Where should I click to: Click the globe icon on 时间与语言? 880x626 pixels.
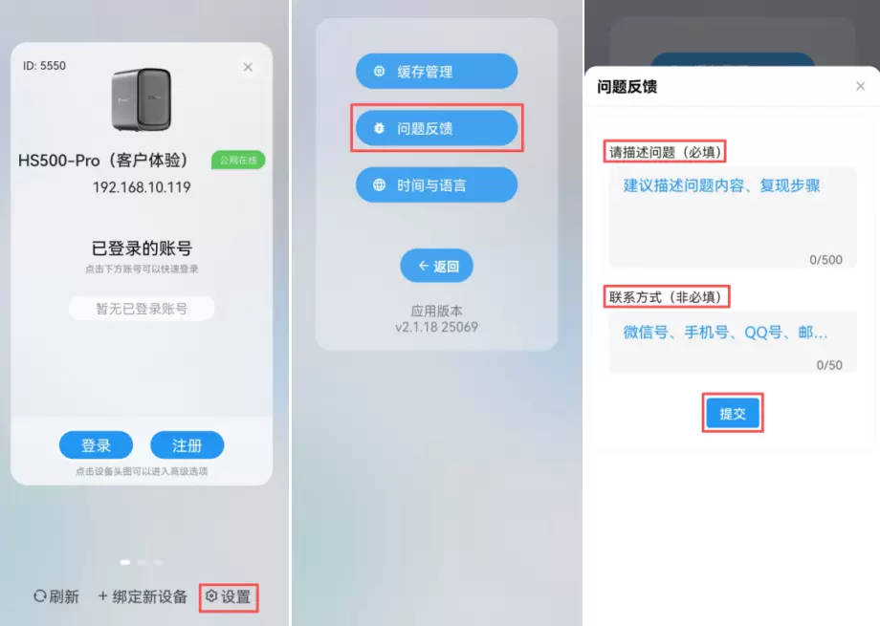pyautogui.click(x=380, y=184)
